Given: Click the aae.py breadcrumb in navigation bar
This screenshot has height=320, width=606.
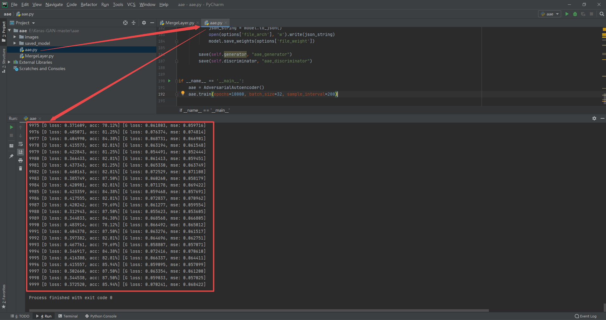Looking at the screenshot, I should click(25, 14).
